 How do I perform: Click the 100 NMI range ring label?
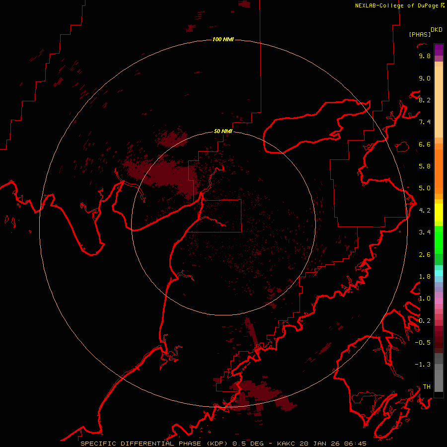(223, 39)
